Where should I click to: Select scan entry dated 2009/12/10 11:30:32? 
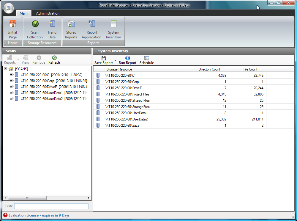(51, 75)
